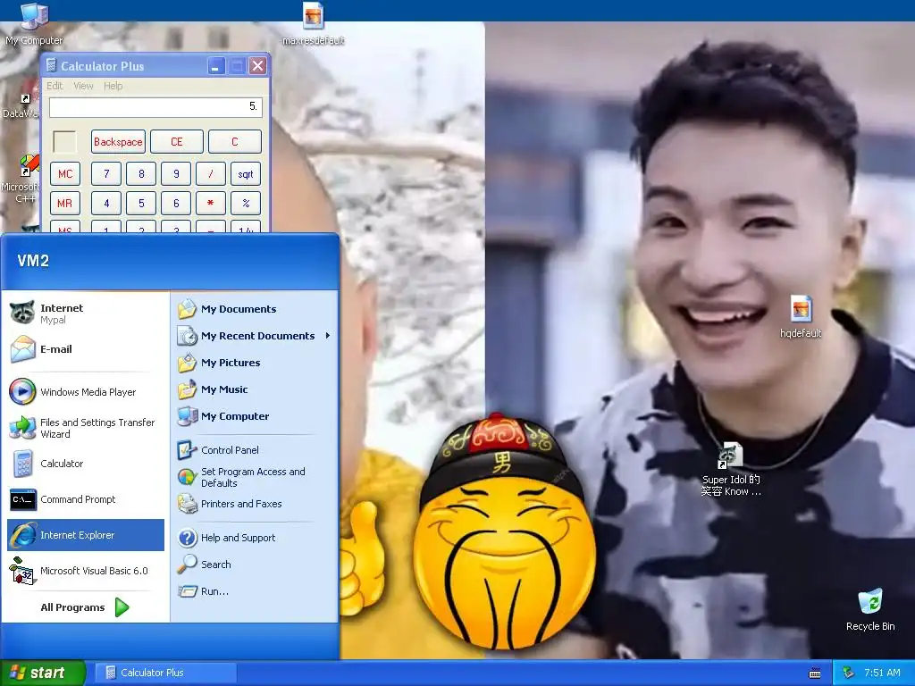This screenshot has height=686, width=915.
Task: Open E-mail from the Start menu
Action: tap(85, 349)
